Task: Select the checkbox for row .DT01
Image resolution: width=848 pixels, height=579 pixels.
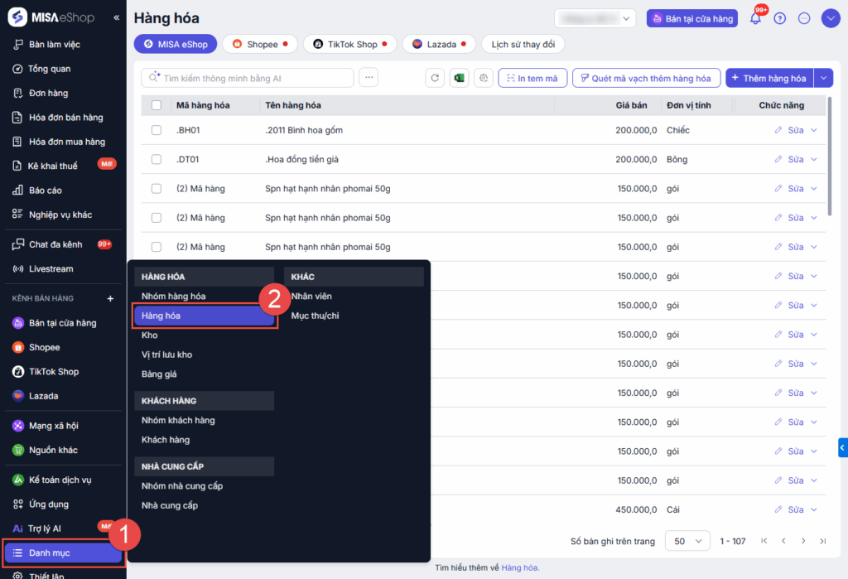Action: (x=157, y=159)
